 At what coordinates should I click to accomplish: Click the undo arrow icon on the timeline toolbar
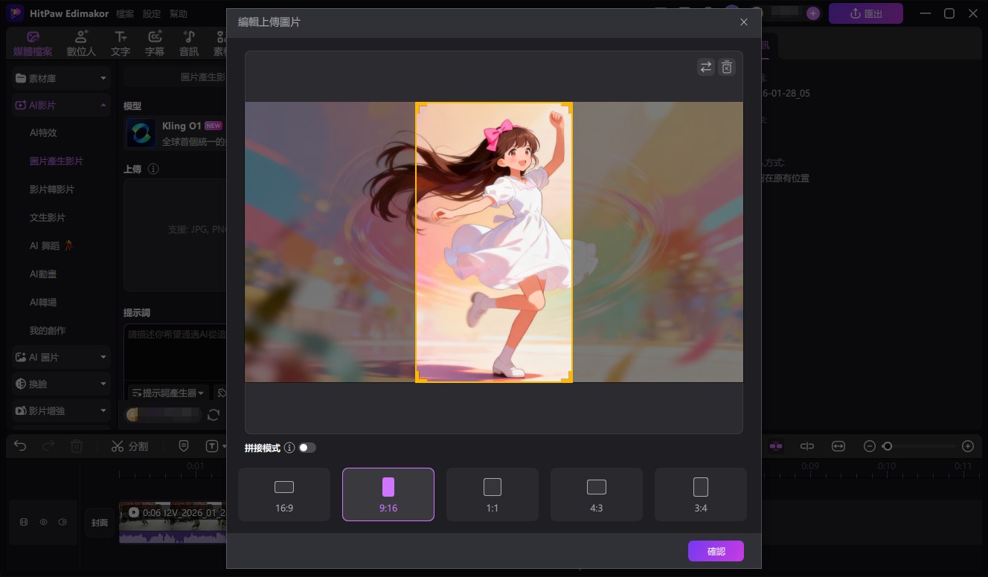pyautogui.click(x=19, y=445)
